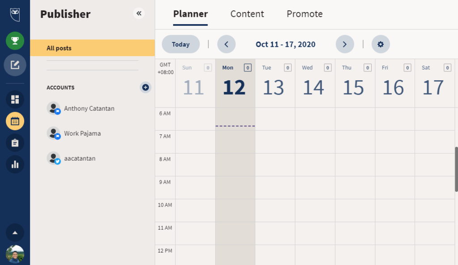The height and width of the screenshot is (265, 458).
Task: Click the Today button
Action: [181, 44]
